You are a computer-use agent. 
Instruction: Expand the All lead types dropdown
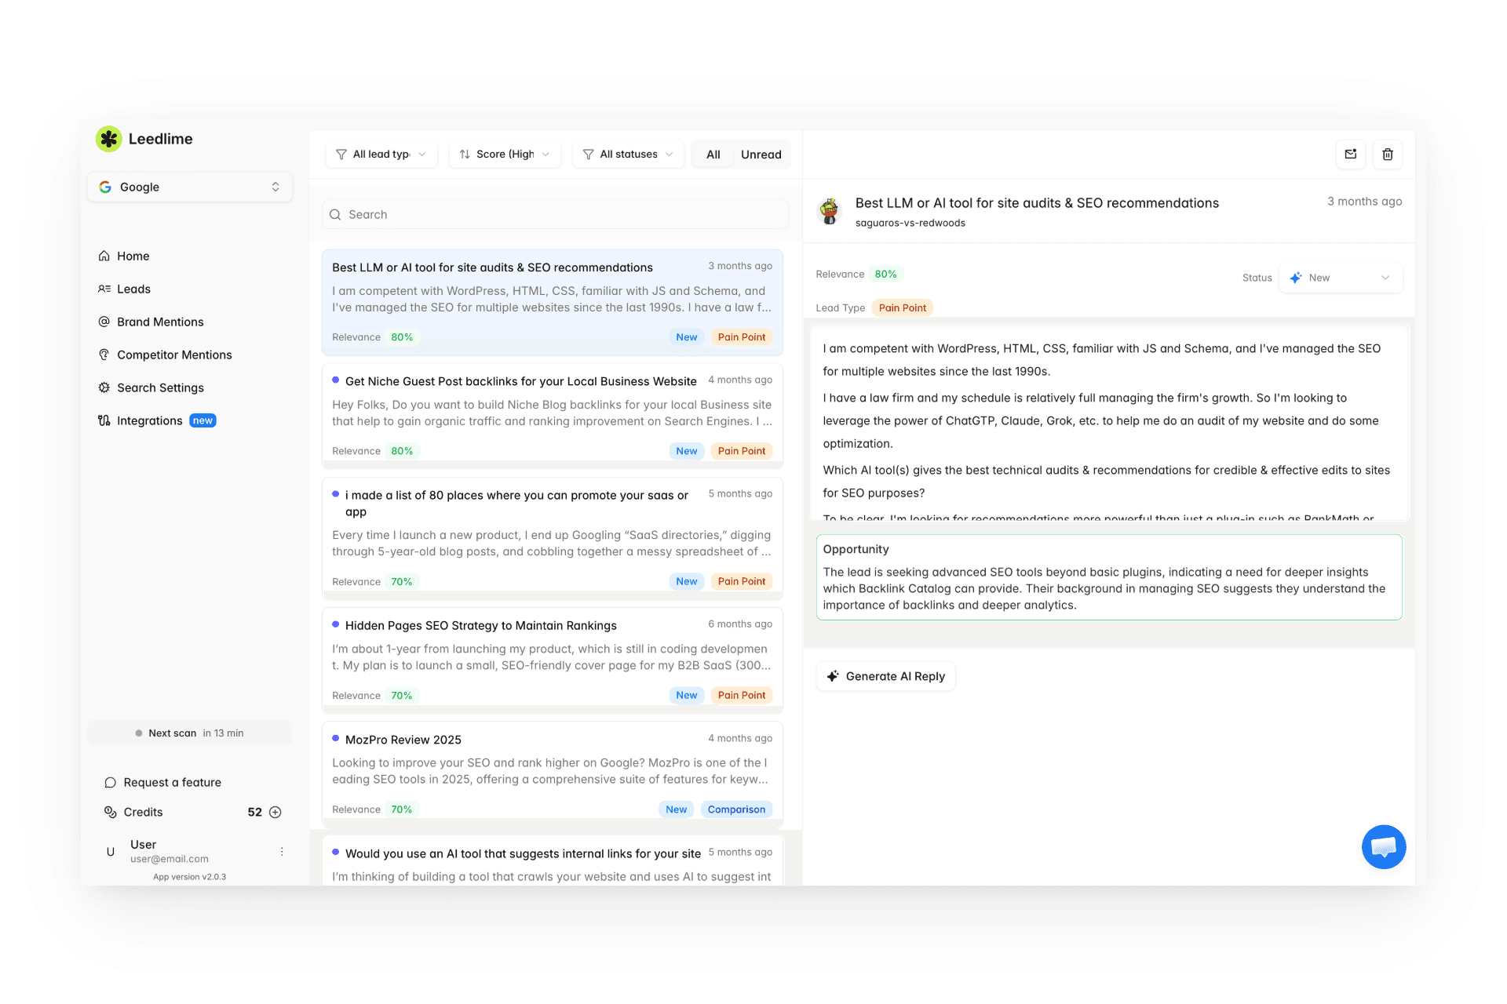pos(381,155)
